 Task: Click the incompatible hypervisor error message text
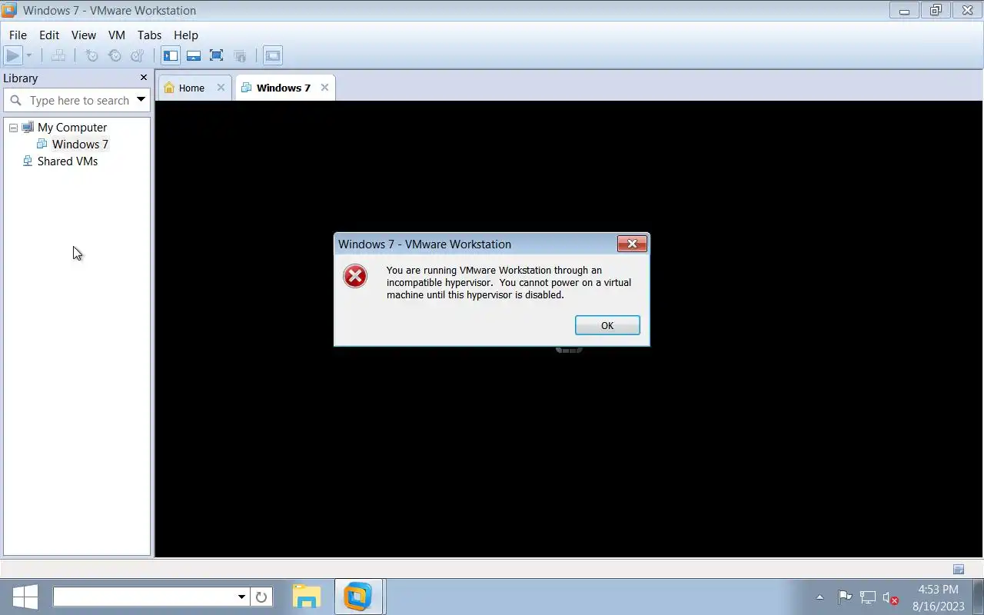[x=509, y=282]
